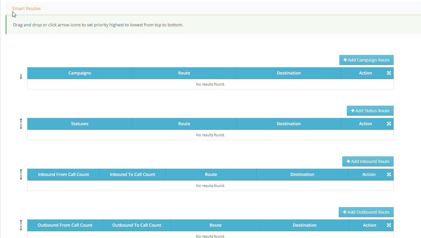Screen dimensions: 421x238
Task: Click the Smart Routes heading
Action: (26, 8)
